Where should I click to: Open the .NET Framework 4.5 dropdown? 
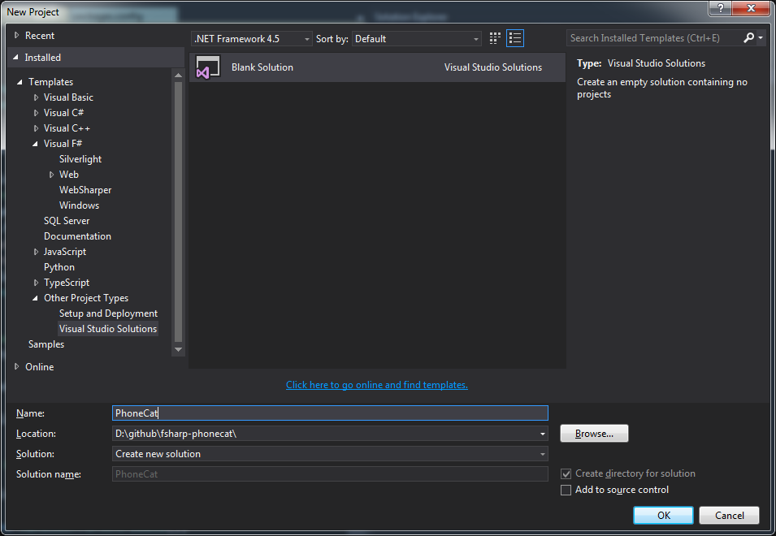coord(251,38)
